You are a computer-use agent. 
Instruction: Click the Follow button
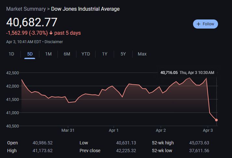pos(205,24)
